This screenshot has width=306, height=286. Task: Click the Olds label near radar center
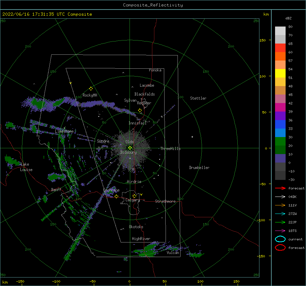click(x=130, y=142)
